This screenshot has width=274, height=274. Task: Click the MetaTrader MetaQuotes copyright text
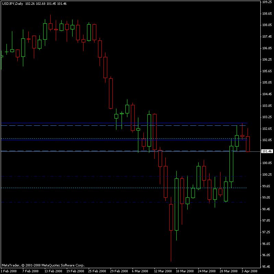tap(43, 265)
